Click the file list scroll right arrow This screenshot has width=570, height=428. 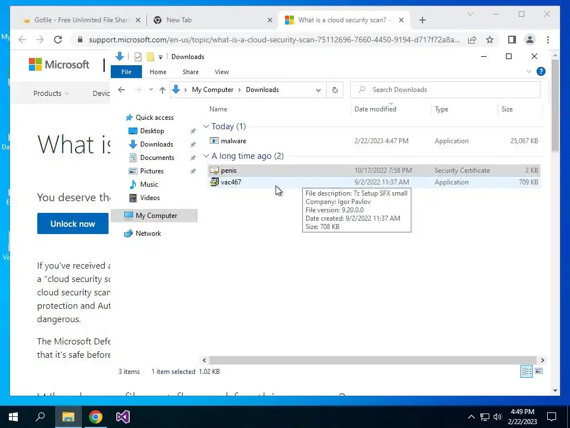[x=542, y=361]
